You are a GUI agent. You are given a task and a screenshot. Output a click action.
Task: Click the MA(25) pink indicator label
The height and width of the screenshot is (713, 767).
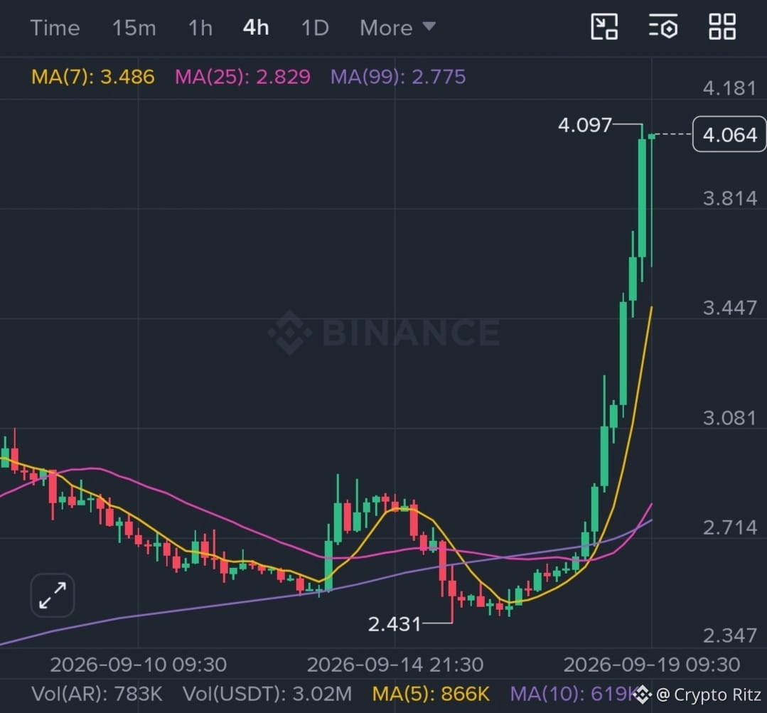click(242, 77)
